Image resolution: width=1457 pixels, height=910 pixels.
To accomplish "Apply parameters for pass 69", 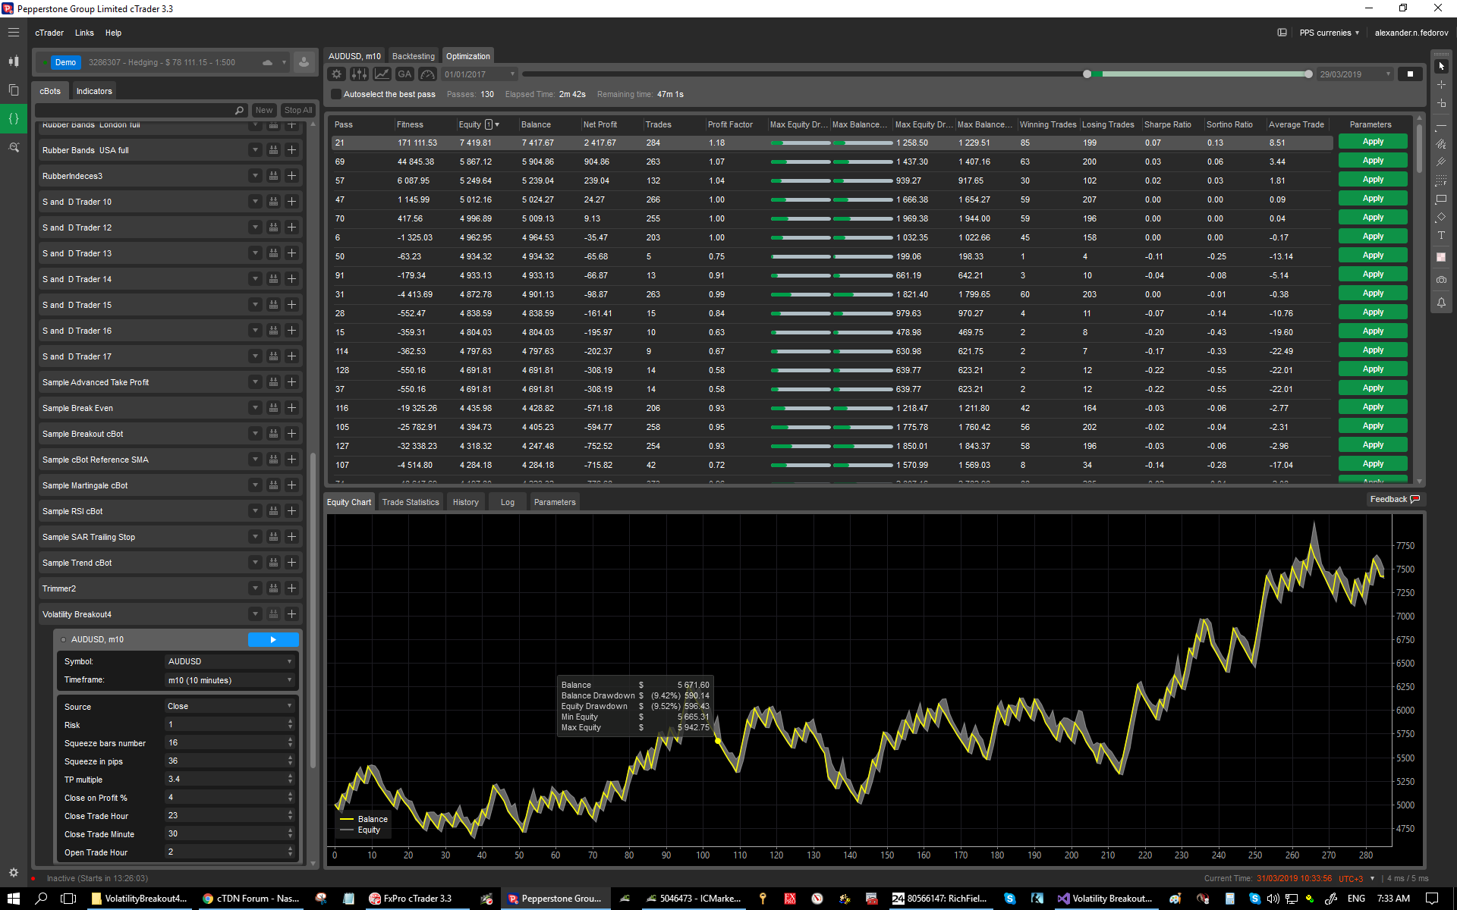I will pos(1373,161).
